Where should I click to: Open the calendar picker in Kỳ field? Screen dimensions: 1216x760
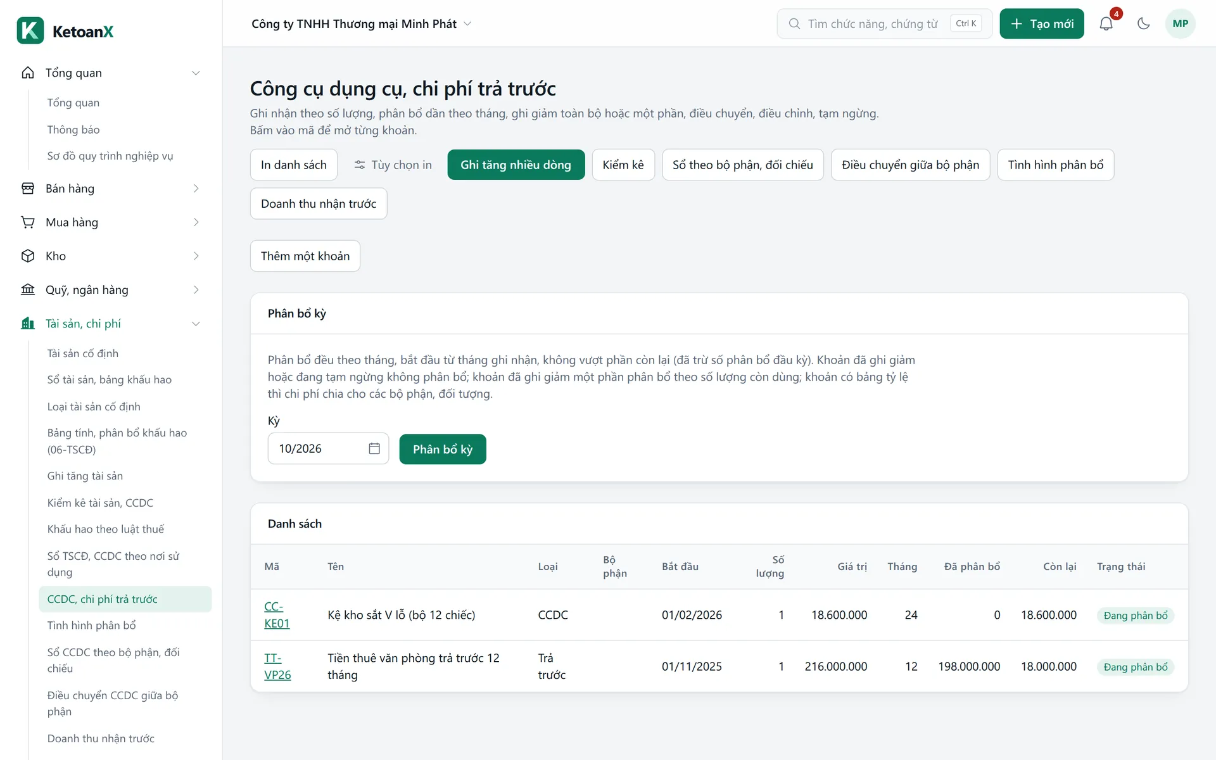pos(374,448)
